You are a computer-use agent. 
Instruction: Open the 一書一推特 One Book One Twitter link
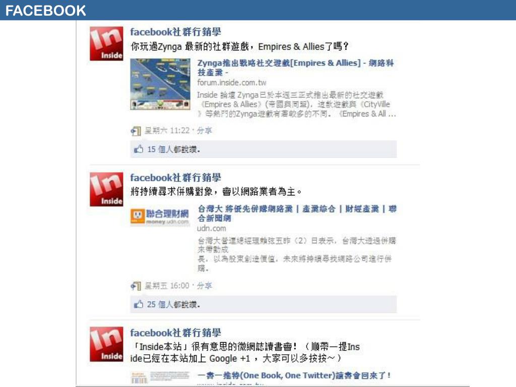coord(294,375)
